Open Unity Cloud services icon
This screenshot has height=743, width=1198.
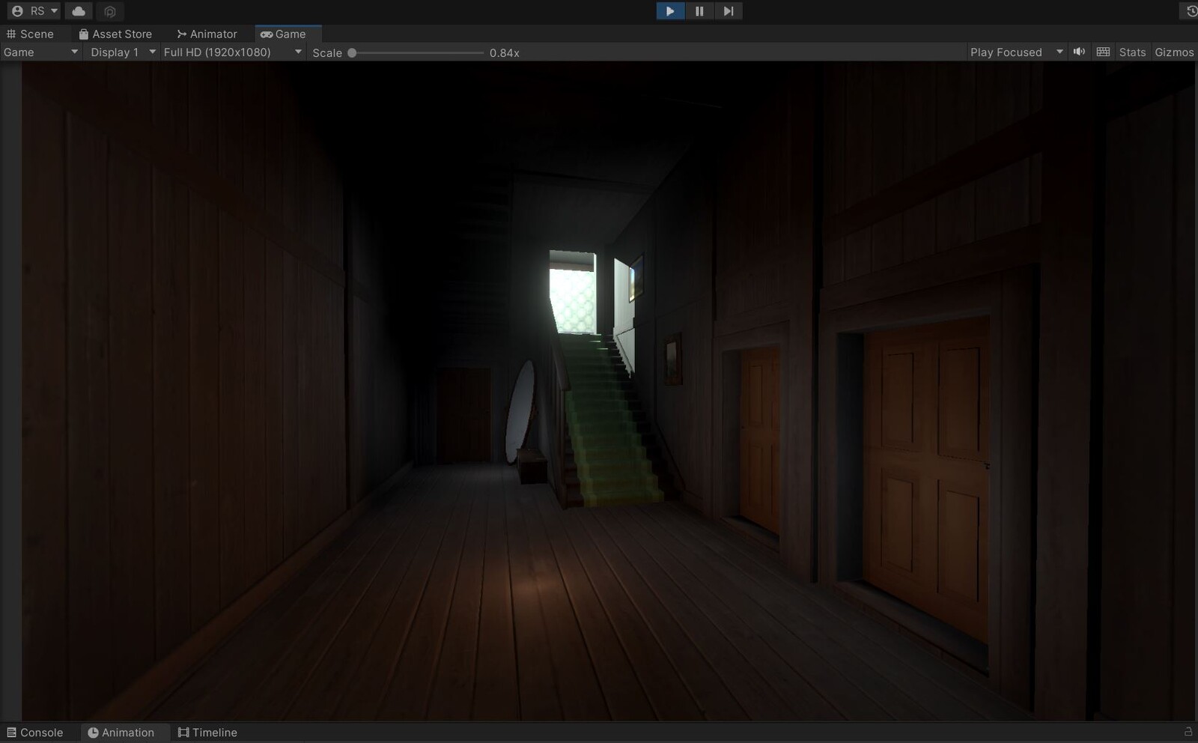tap(79, 11)
